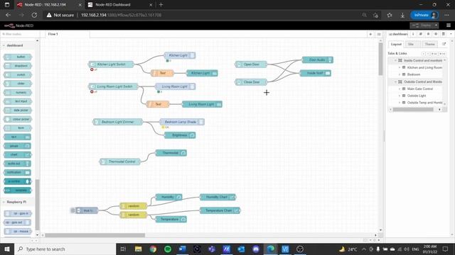Image resolution: width=455 pixels, height=255 pixels.
Task: Expand the Bedroom group
Action: tap(400, 74)
